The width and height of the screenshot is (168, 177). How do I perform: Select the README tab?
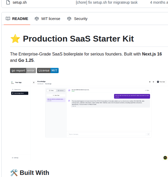pos(17,19)
